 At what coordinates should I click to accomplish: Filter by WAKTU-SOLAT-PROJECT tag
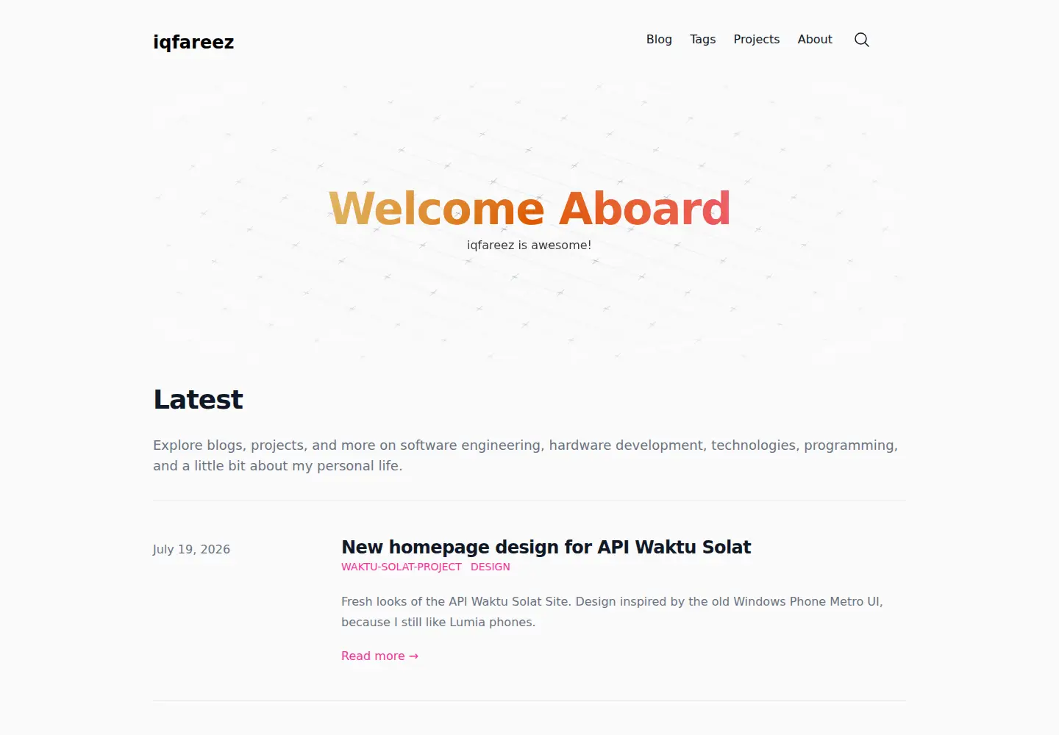coord(401,567)
